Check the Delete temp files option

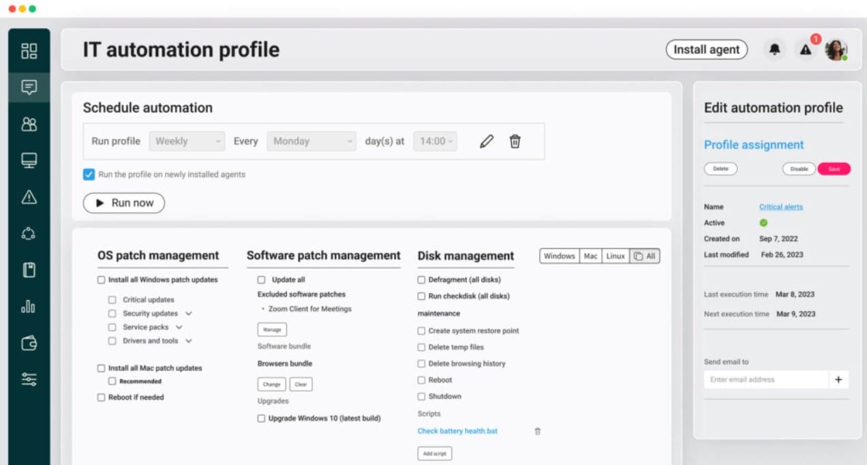(x=421, y=347)
